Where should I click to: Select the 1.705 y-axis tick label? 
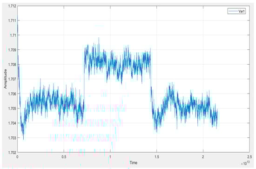tap(12, 108)
